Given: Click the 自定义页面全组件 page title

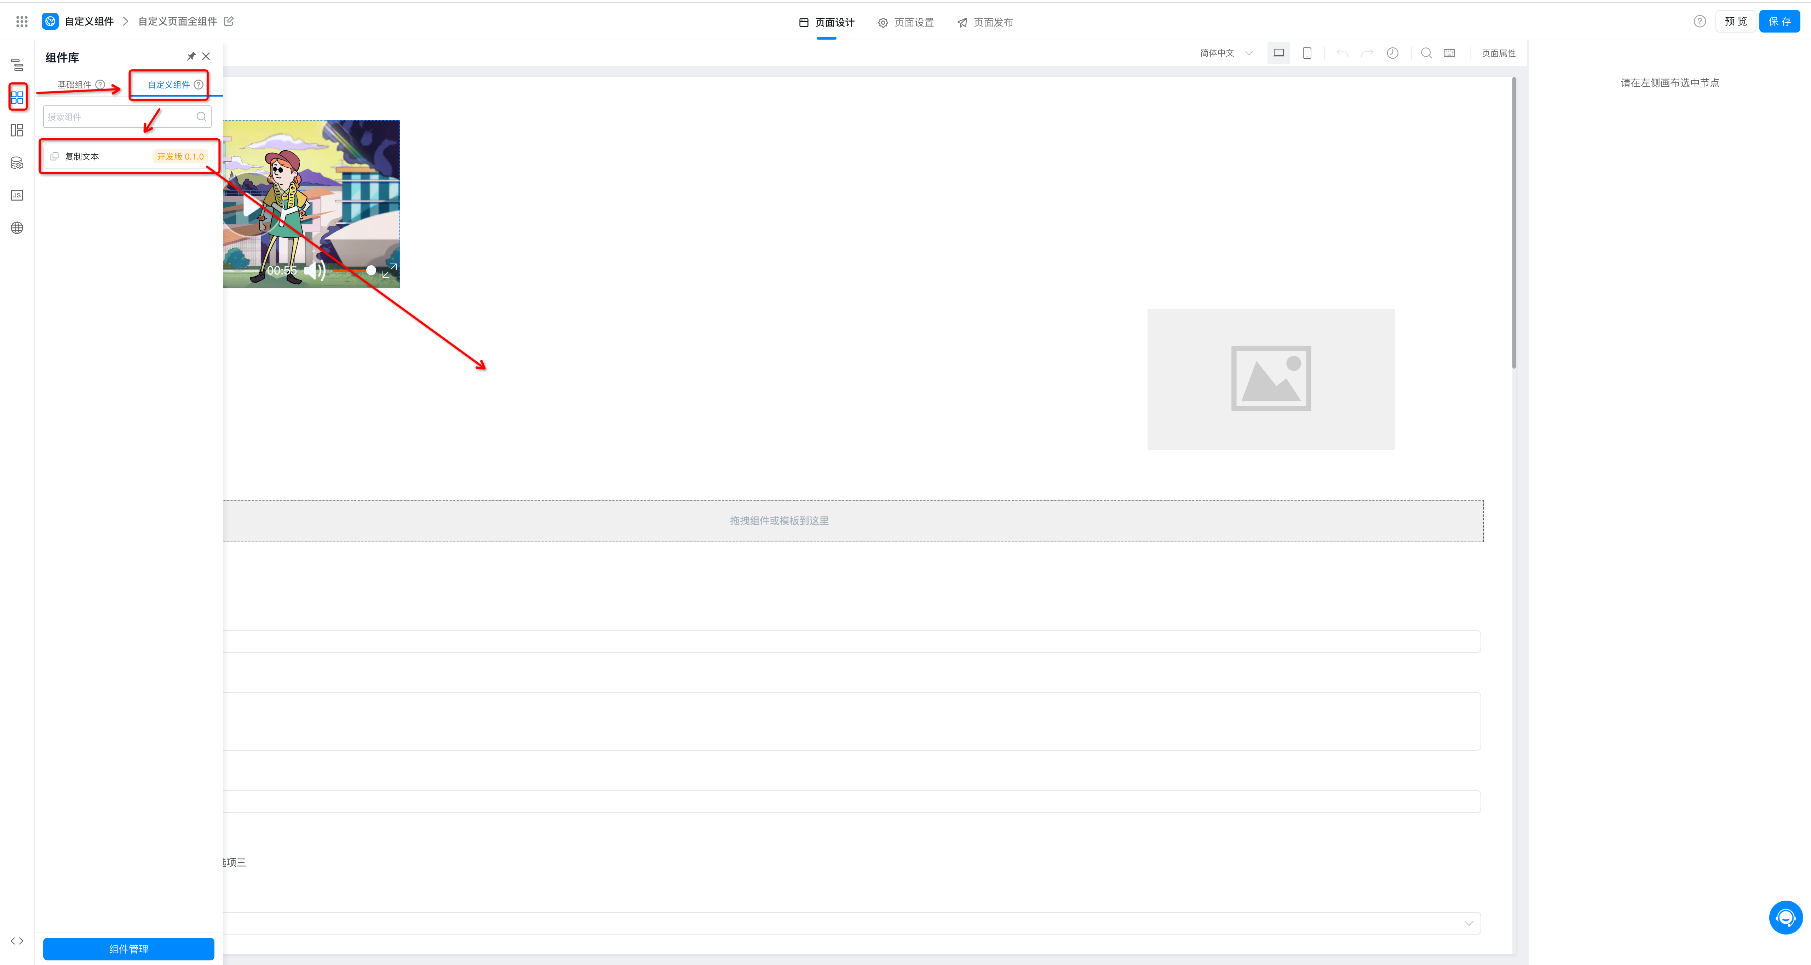Looking at the screenshot, I should pyautogui.click(x=177, y=22).
